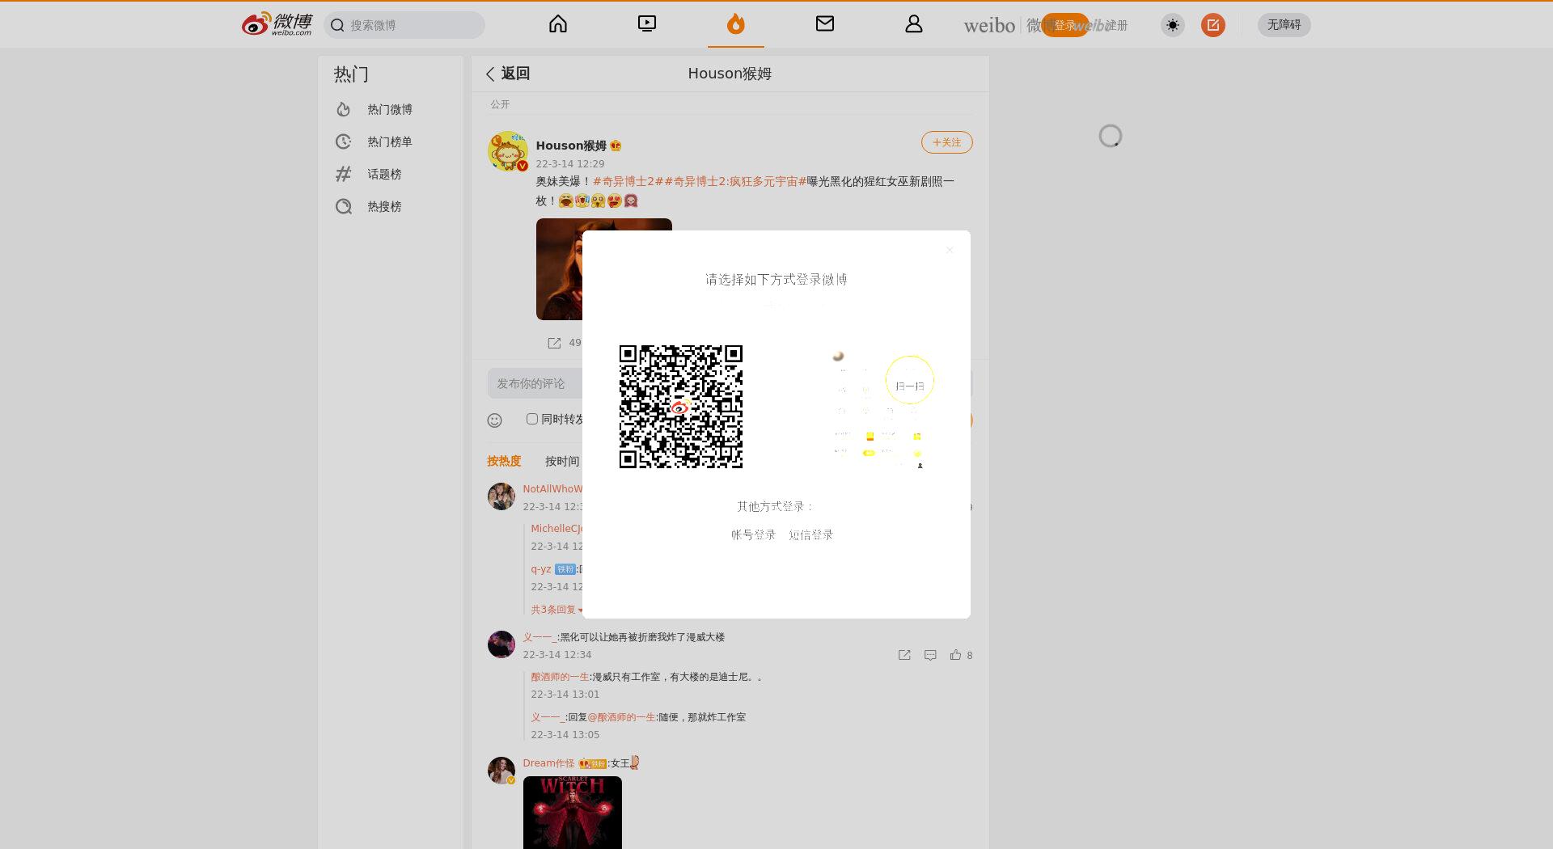Screen dimensions: 1553x849
Task: Open the messages envelope icon
Action: click(x=825, y=24)
